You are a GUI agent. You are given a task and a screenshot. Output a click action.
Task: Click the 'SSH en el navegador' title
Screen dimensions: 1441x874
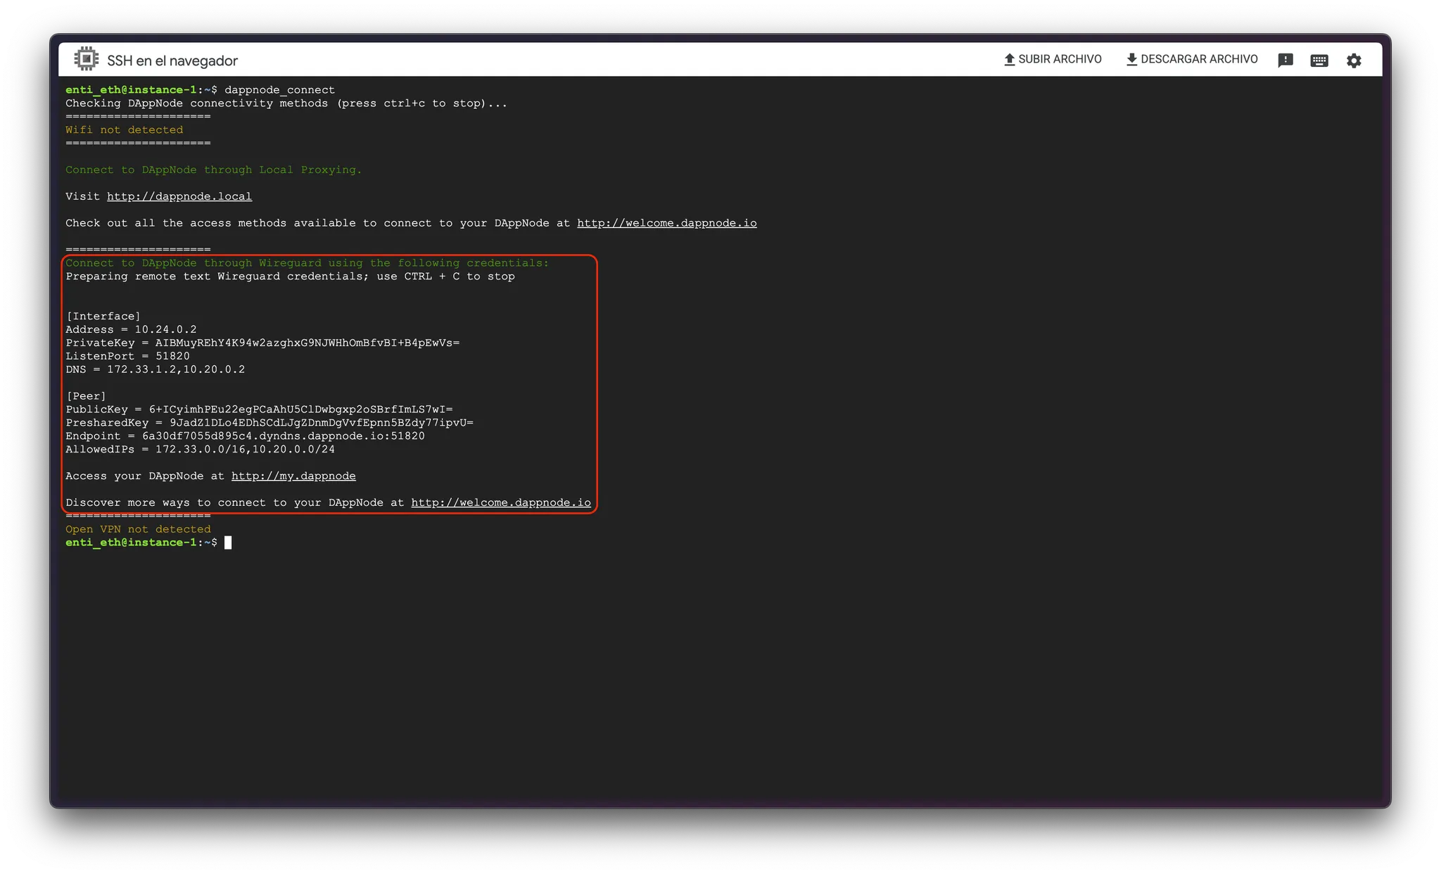172,61
